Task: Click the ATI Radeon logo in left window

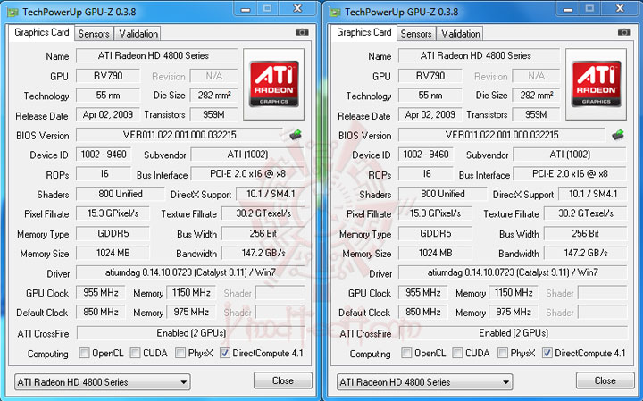Action: (x=274, y=84)
